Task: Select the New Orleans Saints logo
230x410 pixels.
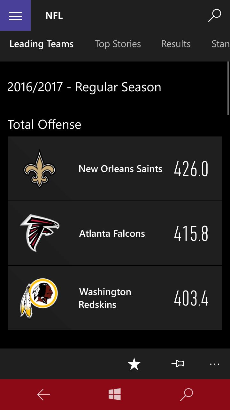Action: [40, 168]
